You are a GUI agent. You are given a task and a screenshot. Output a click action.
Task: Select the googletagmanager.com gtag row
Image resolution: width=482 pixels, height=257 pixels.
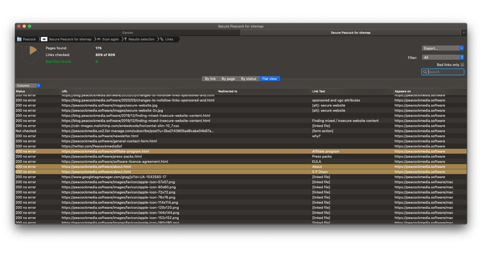point(241,177)
